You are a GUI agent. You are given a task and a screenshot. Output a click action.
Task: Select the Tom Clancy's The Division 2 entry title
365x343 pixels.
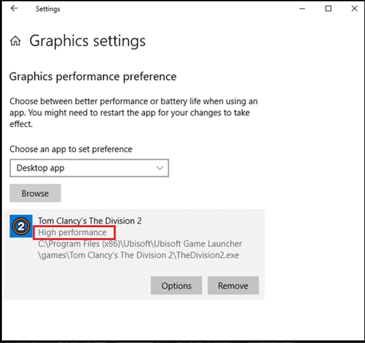pyautogui.click(x=90, y=221)
